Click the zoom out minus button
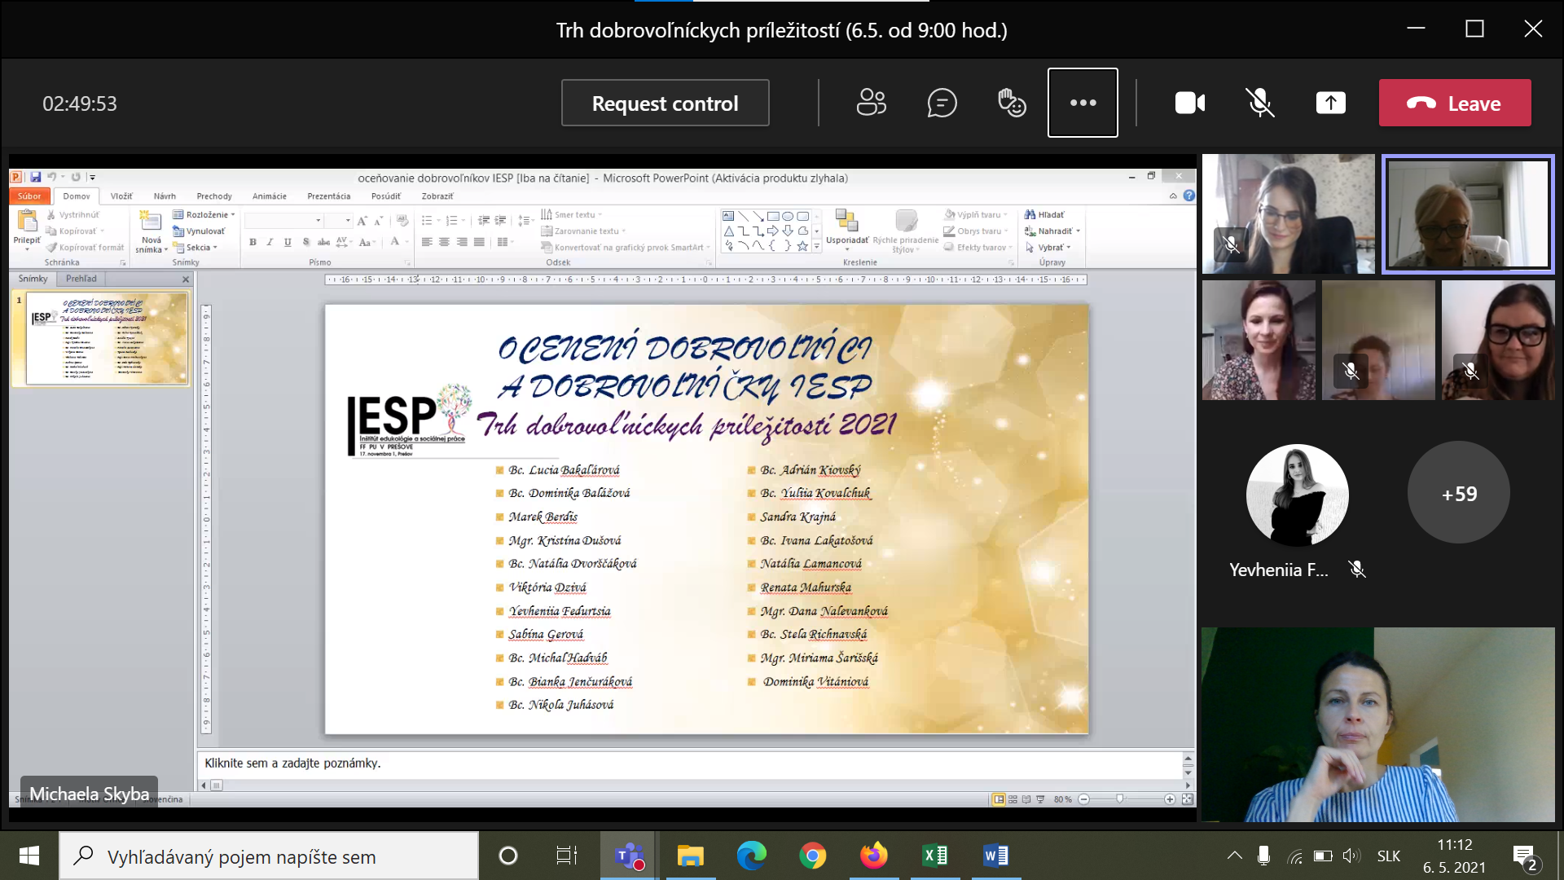Image resolution: width=1564 pixels, height=880 pixels. (1083, 799)
